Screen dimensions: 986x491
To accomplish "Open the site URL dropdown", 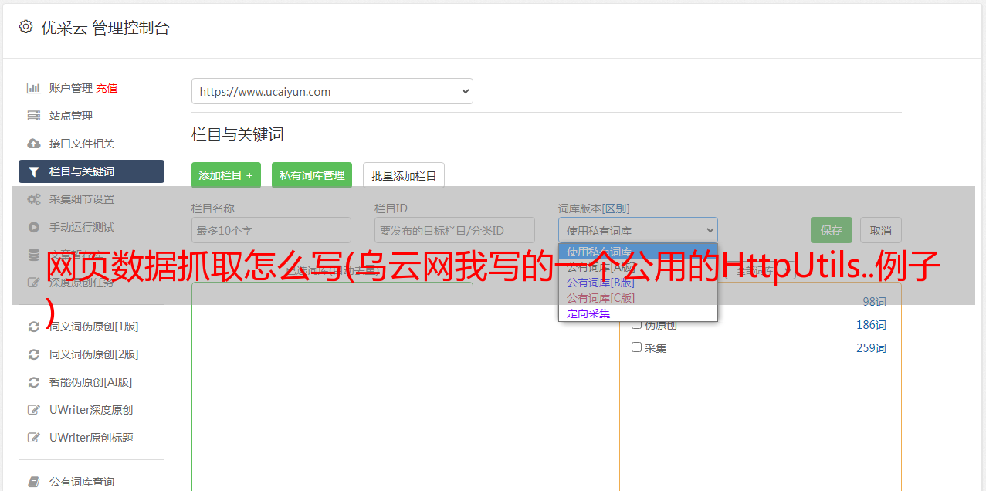I will click(332, 91).
